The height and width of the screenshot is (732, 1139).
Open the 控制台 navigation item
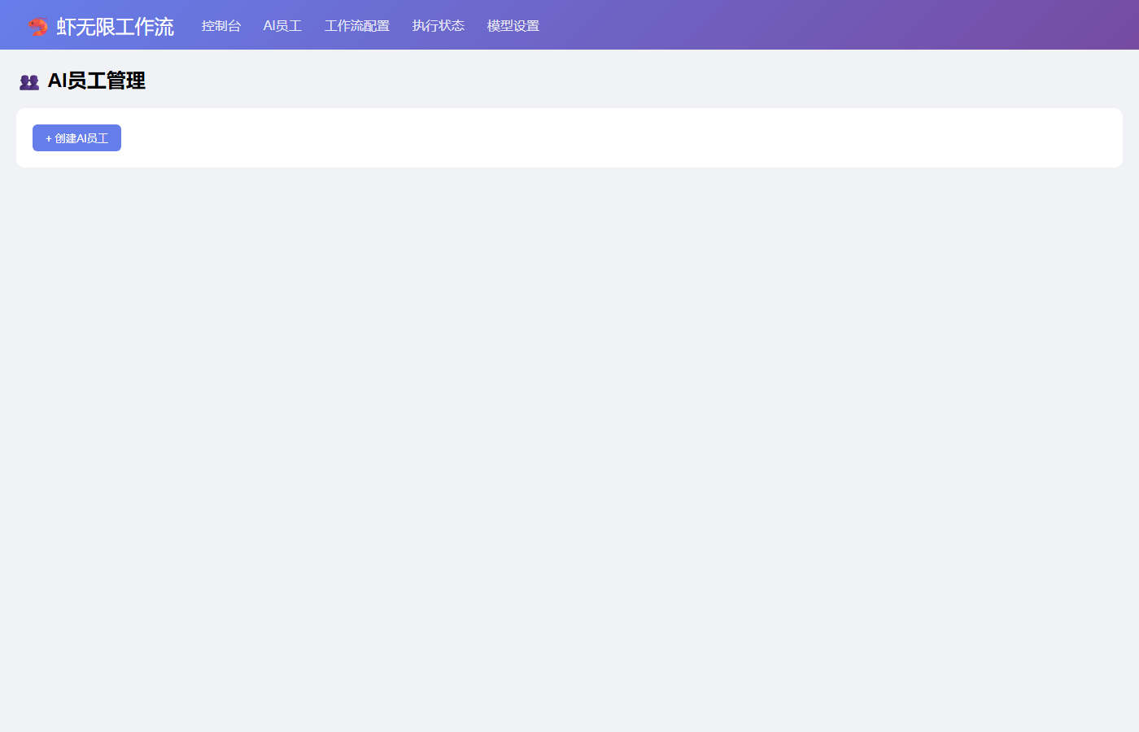pos(221,26)
